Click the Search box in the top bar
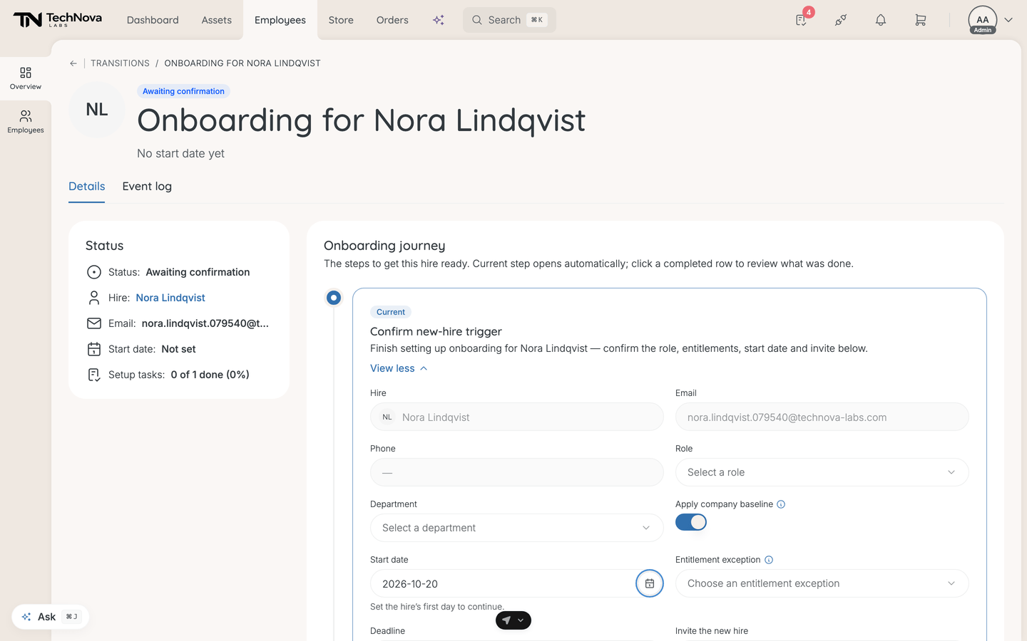The height and width of the screenshot is (641, 1027). [509, 20]
